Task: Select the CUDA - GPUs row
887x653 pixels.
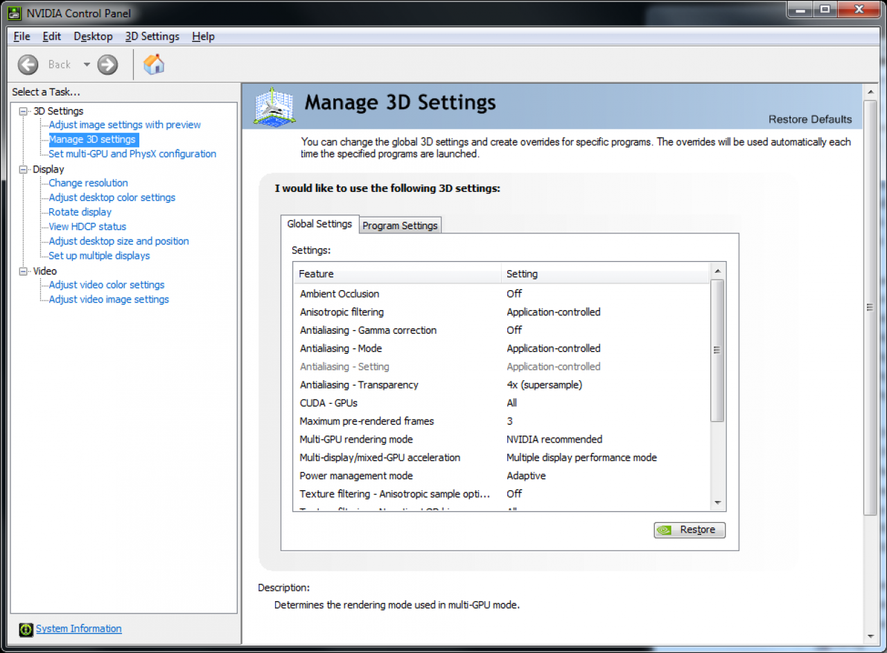Action: pyautogui.click(x=502, y=403)
